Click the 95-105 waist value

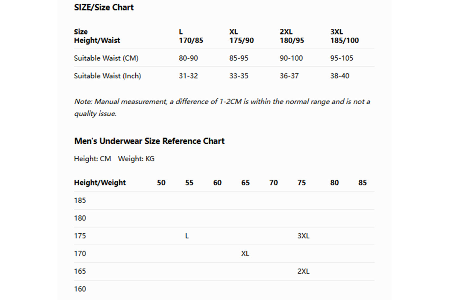[x=342, y=58]
